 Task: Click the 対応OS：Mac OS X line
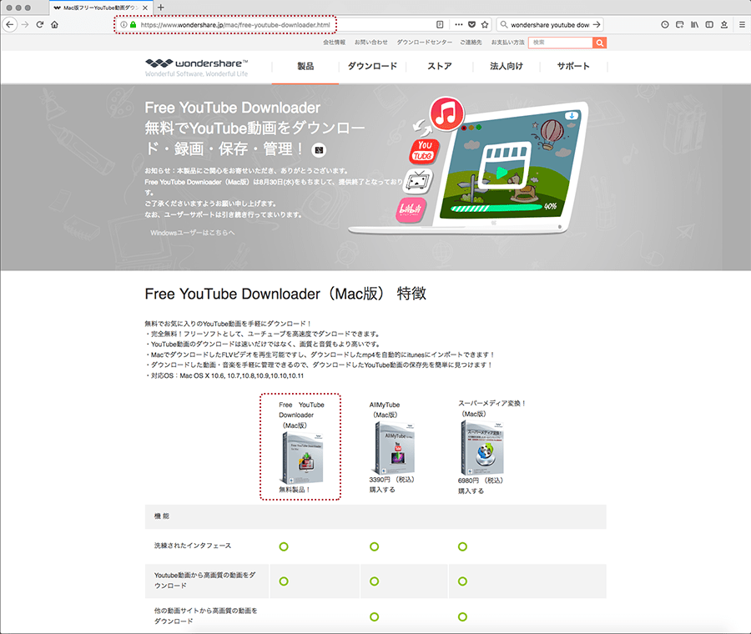224,375
